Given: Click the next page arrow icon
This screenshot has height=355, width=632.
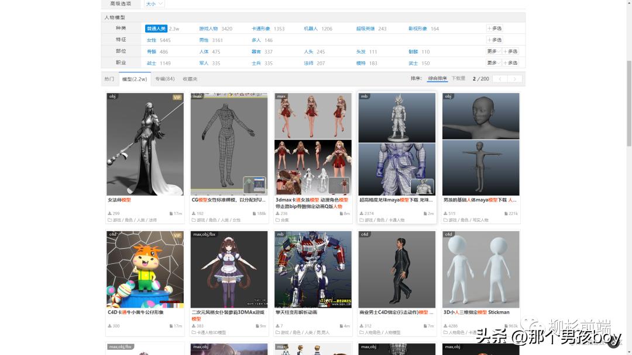Looking at the screenshot, I should (x=514, y=79).
